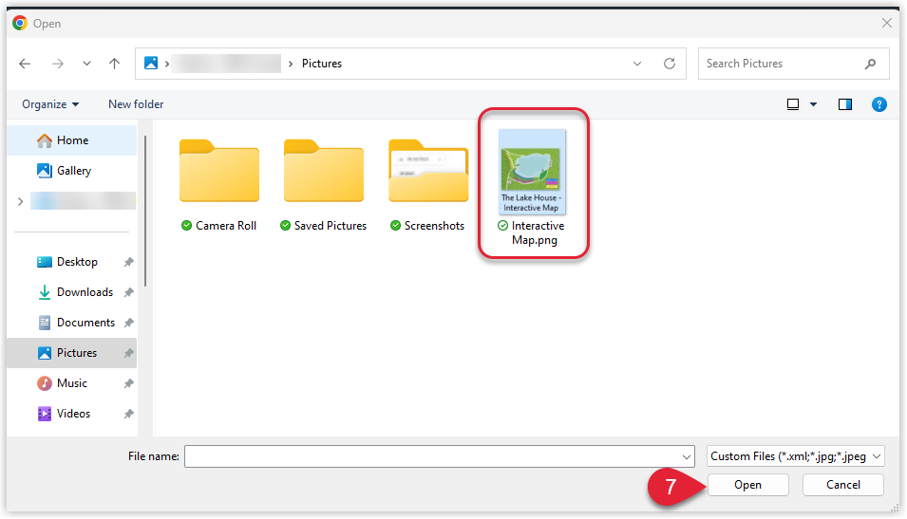Screen dimensions: 907x519
Task: Open Desktop from quick access
Action: 72,262
